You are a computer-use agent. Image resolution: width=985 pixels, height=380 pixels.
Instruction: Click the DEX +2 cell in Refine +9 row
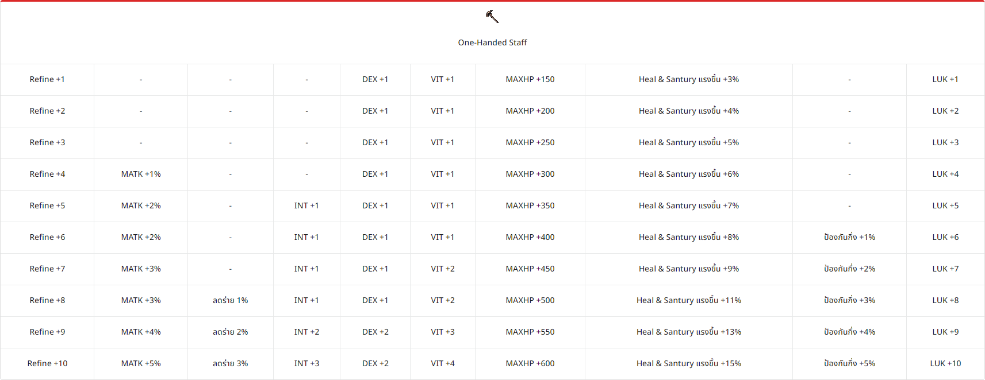click(375, 332)
